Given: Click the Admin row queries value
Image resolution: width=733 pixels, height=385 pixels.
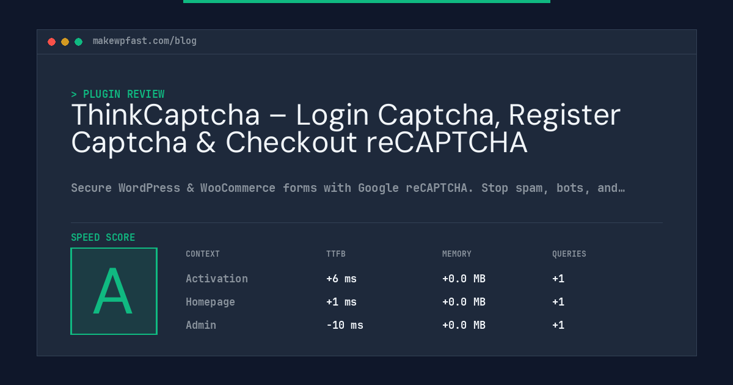Looking at the screenshot, I should coord(558,325).
